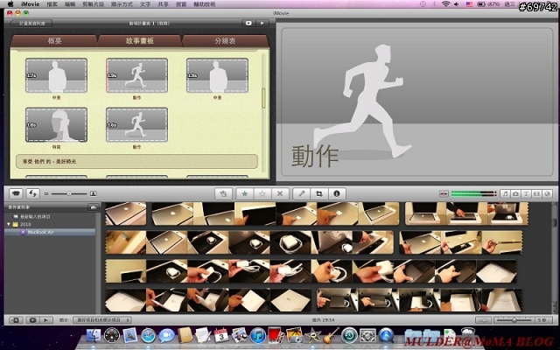This screenshot has width=560, height=350.
Task: Play project full screen from top bar
Action: pyautogui.click(x=248, y=24)
